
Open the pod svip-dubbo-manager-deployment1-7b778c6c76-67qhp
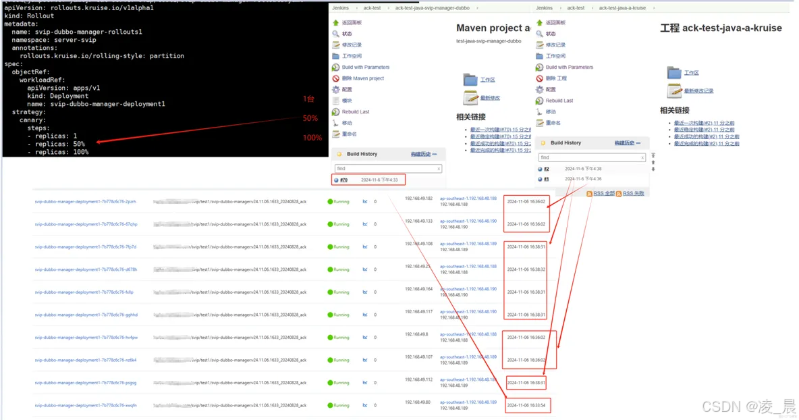86,224
